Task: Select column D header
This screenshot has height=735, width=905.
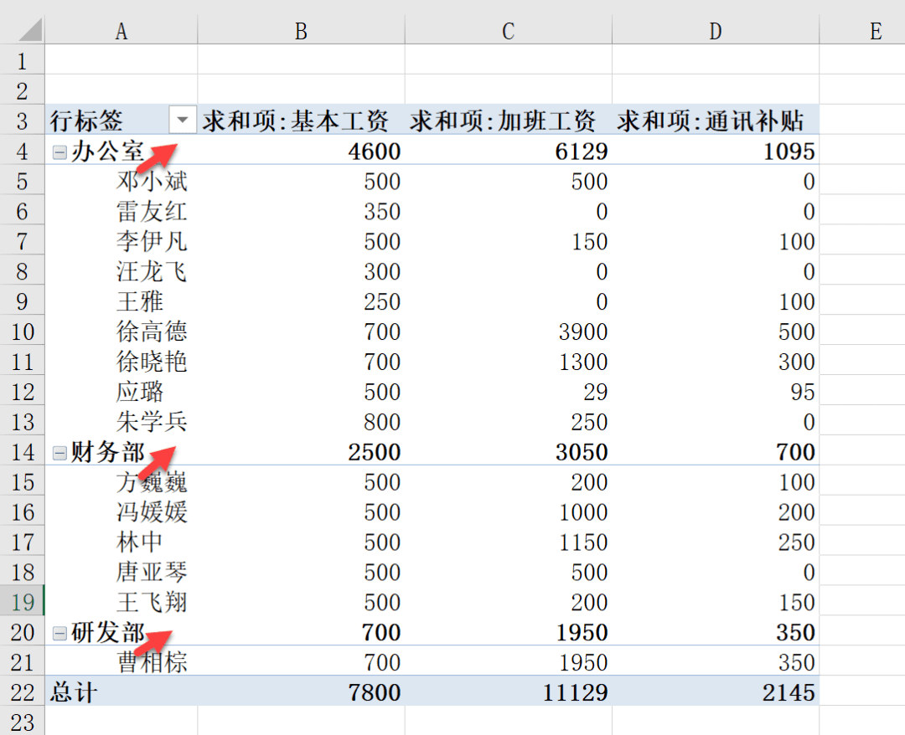Action: (716, 30)
